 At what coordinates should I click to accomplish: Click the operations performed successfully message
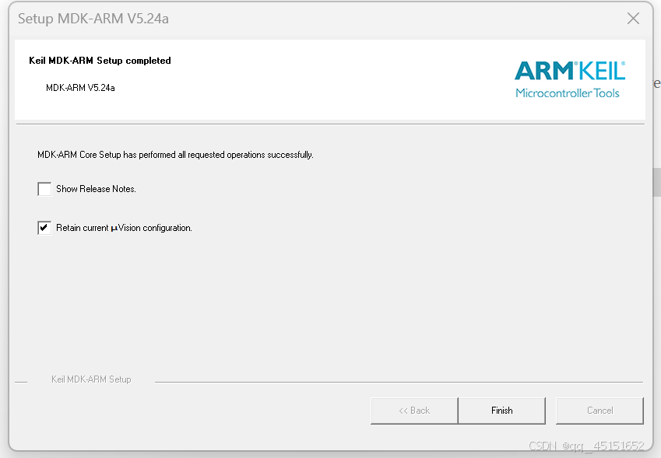point(175,155)
